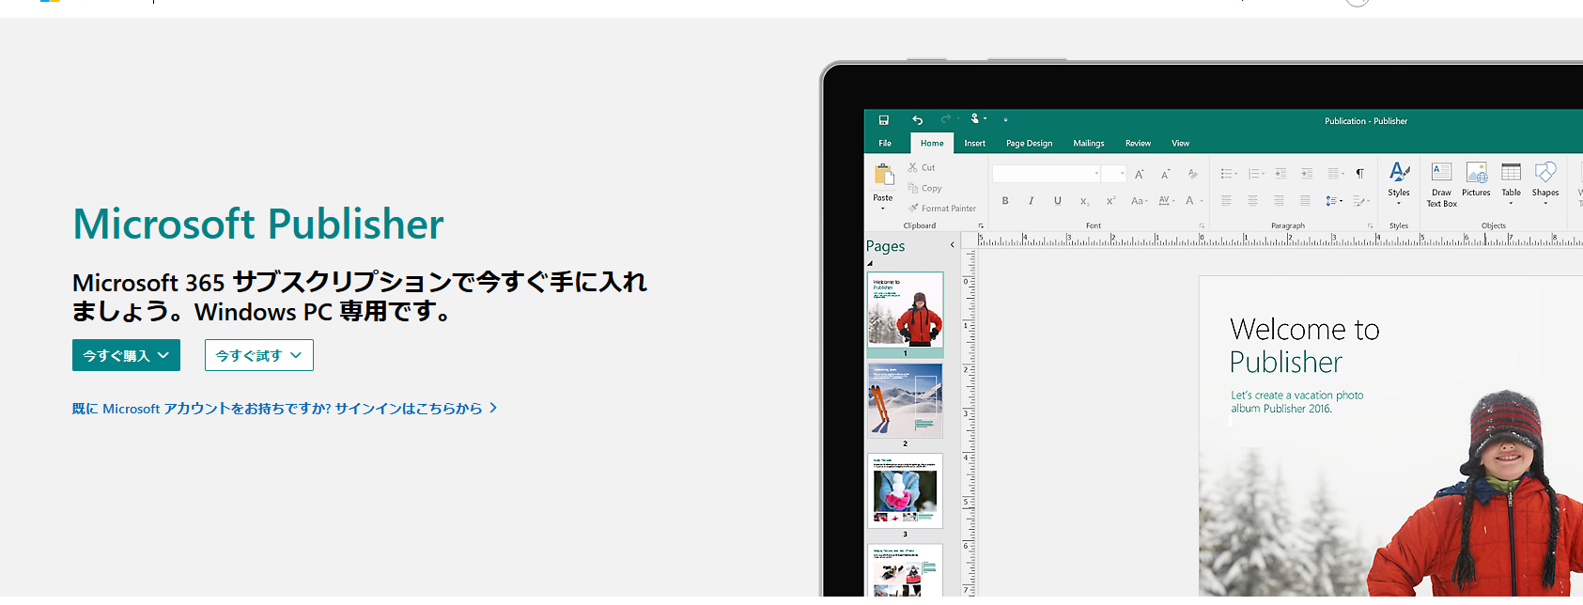Click the Redo arrow icon
Viewport: 1583px width, 605px height.
click(x=946, y=119)
